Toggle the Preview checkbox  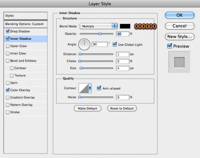[169, 46]
